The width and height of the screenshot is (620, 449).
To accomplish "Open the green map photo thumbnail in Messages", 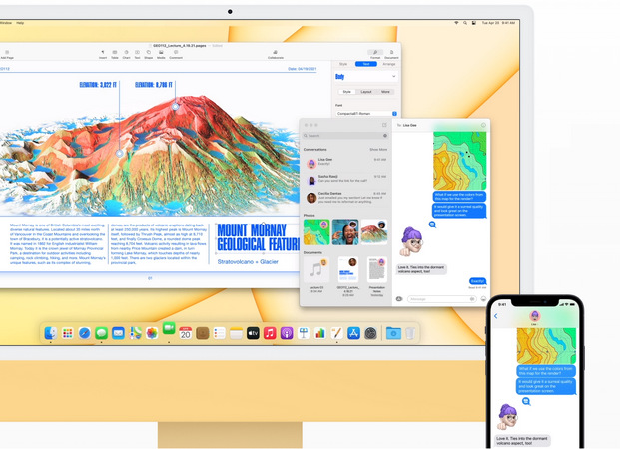I will click(316, 232).
